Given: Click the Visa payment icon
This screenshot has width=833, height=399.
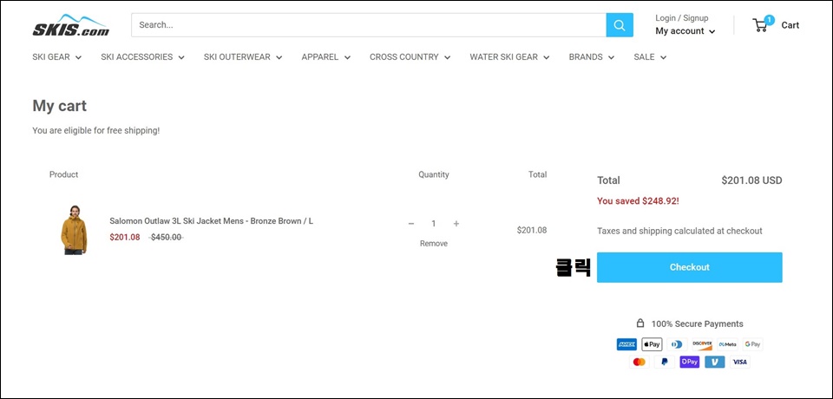Looking at the screenshot, I should 739,362.
